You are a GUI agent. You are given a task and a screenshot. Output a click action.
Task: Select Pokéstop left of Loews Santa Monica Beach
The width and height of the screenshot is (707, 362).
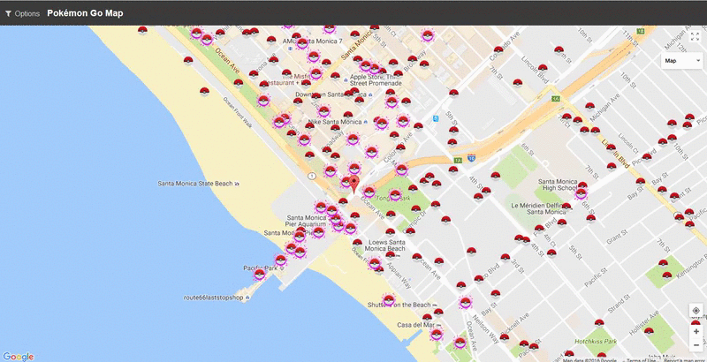click(x=357, y=242)
